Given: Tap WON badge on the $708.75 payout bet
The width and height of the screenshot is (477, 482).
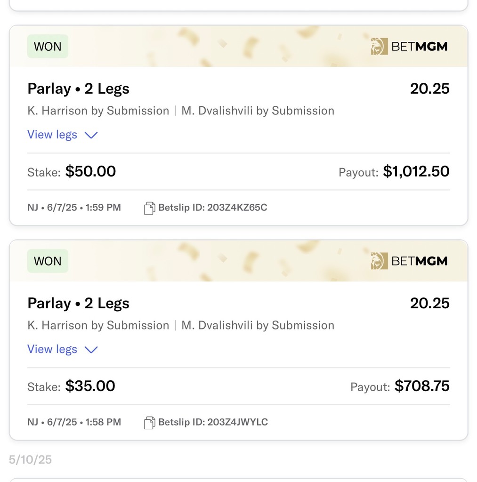Looking at the screenshot, I should [x=48, y=261].
